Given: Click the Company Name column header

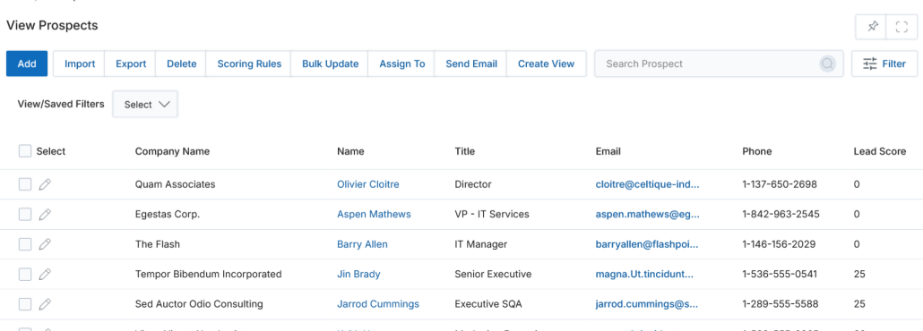Looking at the screenshot, I should coord(172,151).
